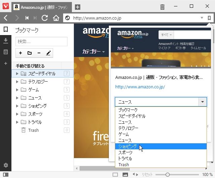Choose ゲーム in folder dropdown list
The width and height of the screenshot is (215, 178).
point(161,134)
